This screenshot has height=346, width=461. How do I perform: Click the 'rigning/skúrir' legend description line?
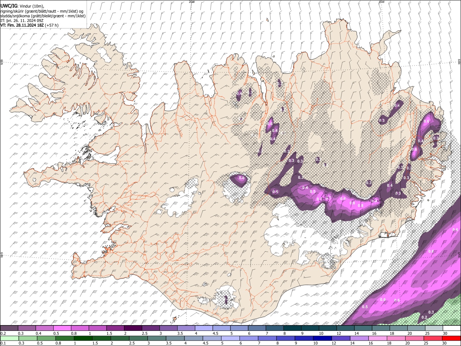pyautogui.click(x=42, y=11)
